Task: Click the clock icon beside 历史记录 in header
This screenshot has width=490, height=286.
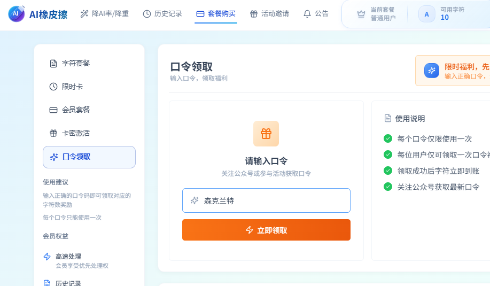Action: click(x=147, y=14)
